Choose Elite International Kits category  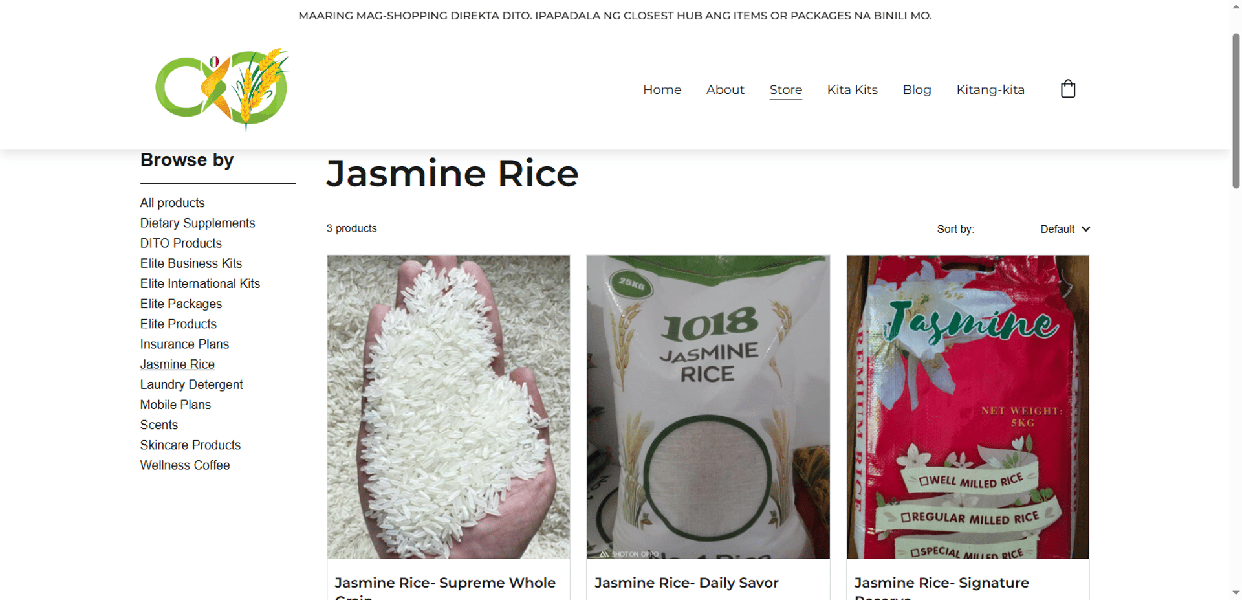tap(200, 283)
